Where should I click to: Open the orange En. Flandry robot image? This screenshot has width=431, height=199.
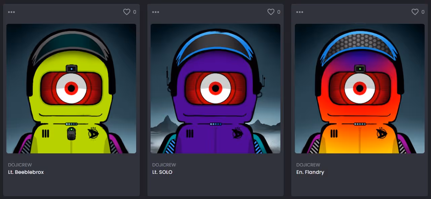(x=359, y=89)
